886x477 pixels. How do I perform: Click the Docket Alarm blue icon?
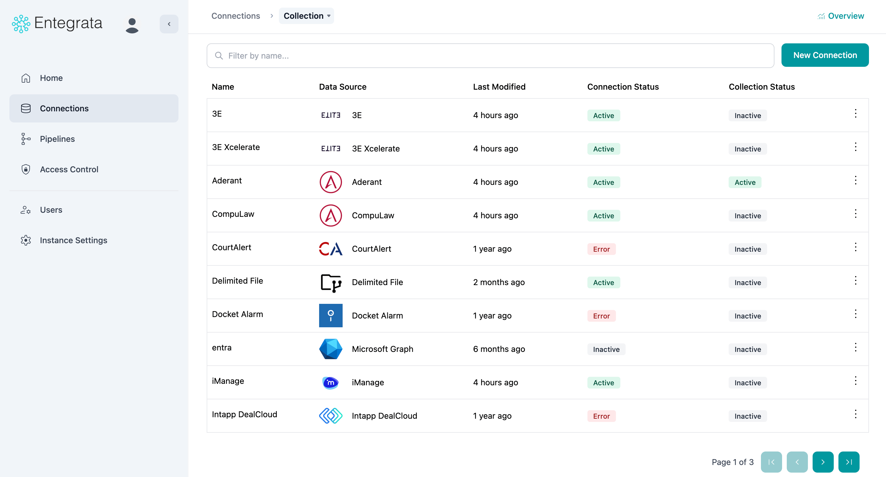(331, 316)
